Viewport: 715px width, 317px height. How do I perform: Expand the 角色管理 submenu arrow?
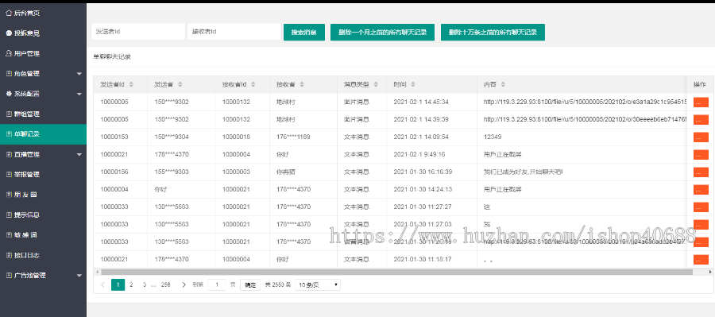(x=79, y=74)
